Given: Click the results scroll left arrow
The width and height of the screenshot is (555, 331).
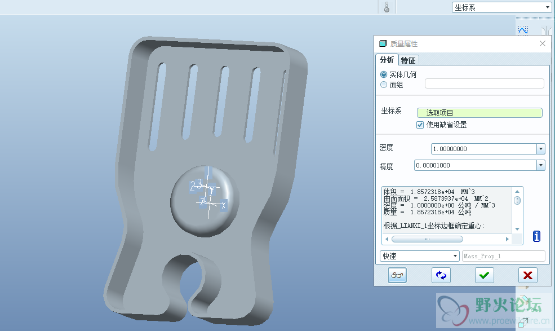Looking at the screenshot, I should (x=387, y=239).
